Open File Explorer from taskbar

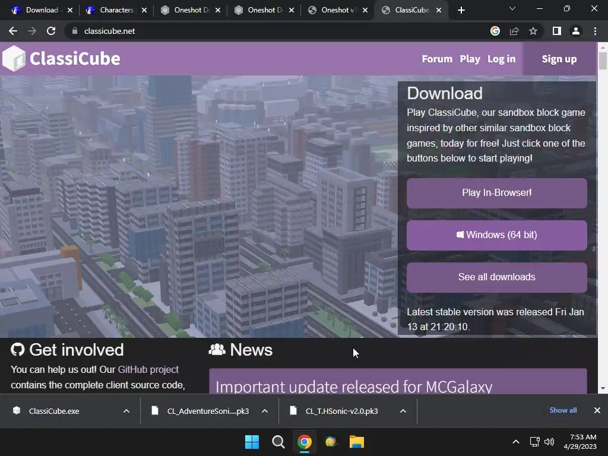pyautogui.click(x=357, y=442)
